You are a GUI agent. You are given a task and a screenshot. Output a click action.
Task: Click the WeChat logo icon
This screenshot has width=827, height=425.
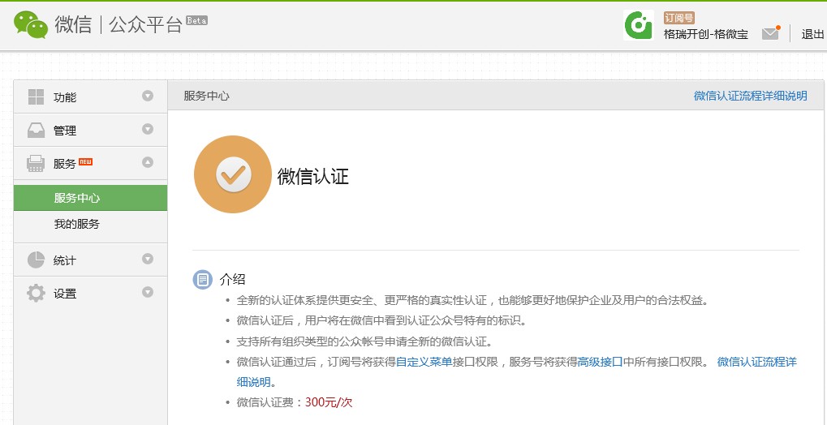[31, 24]
